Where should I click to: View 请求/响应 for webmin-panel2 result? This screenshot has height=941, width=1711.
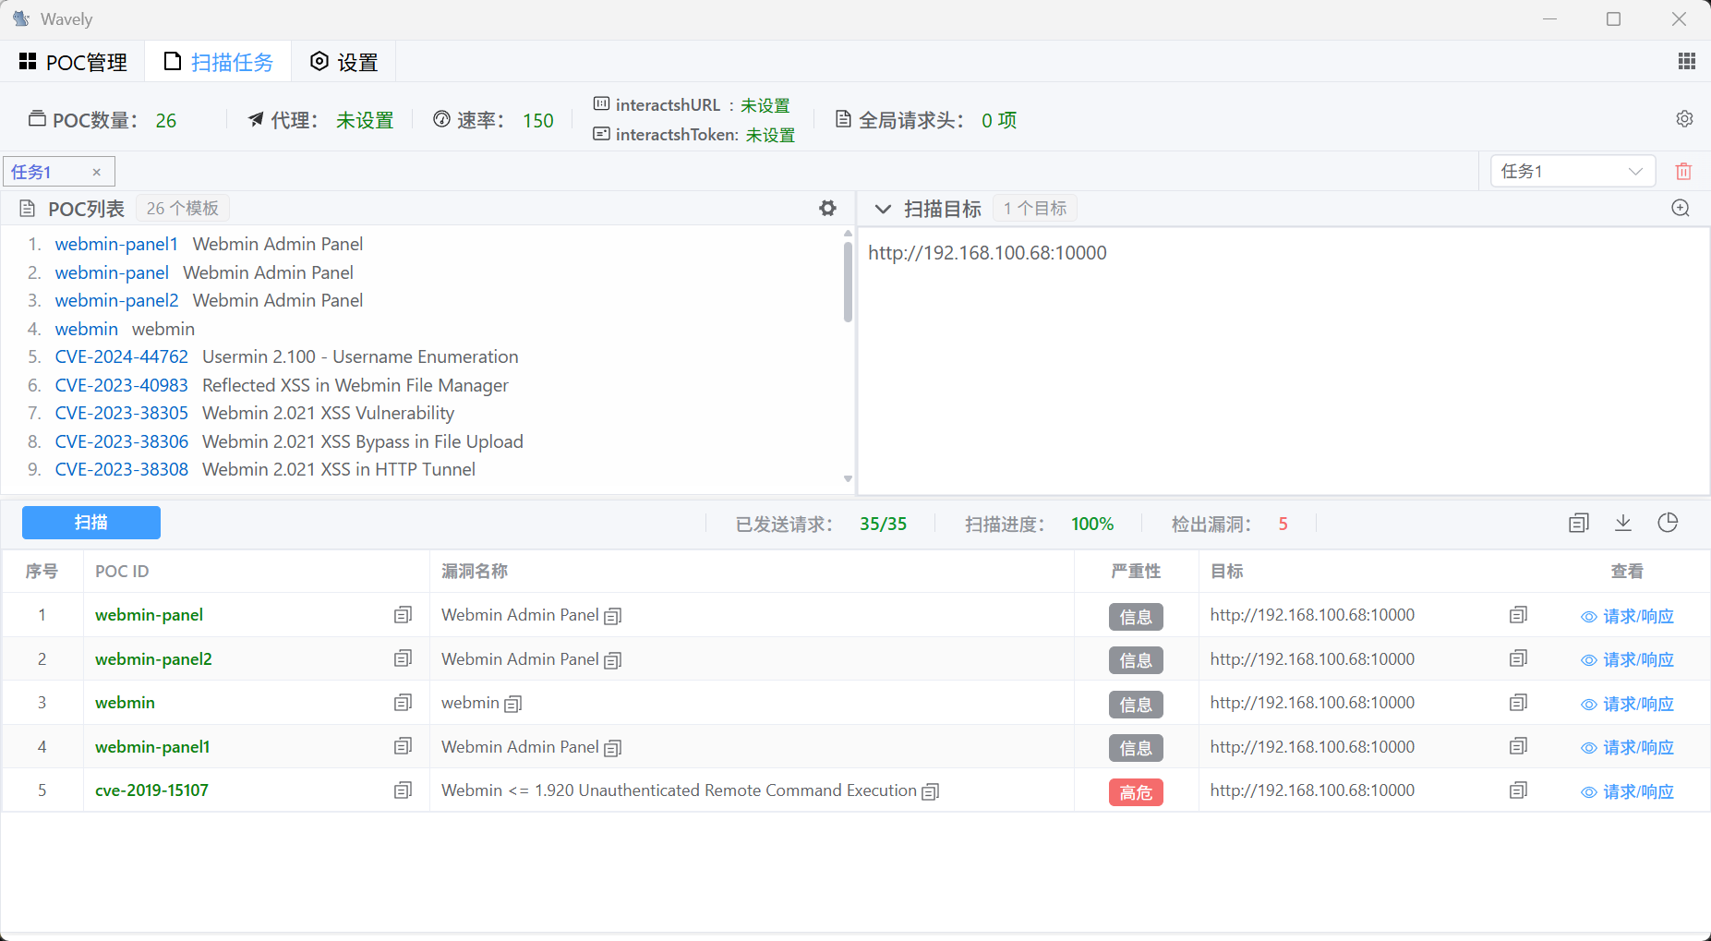[1627, 660]
